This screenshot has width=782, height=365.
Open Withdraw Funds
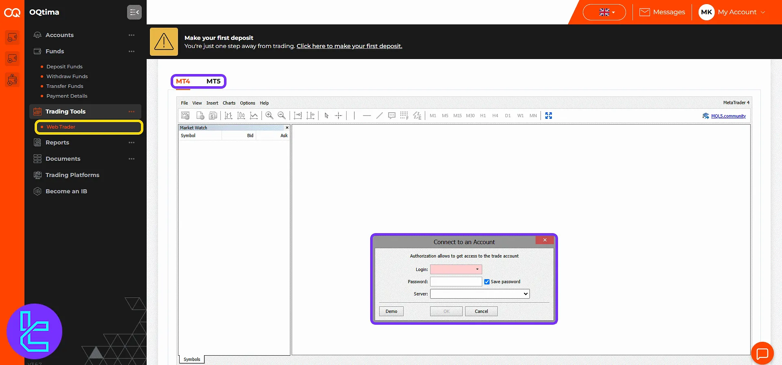click(67, 76)
